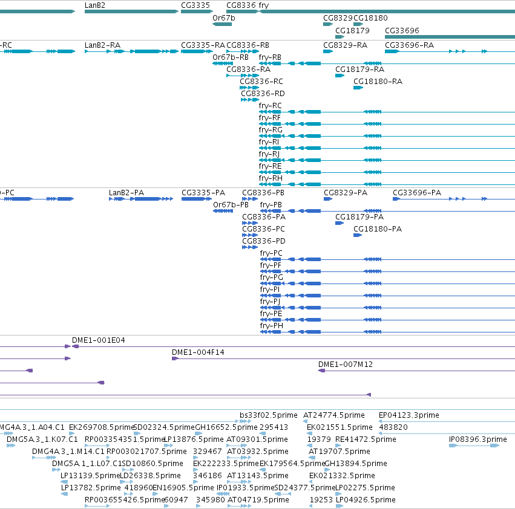Open the IP08396.3prime EST label

(x=478, y=439)
